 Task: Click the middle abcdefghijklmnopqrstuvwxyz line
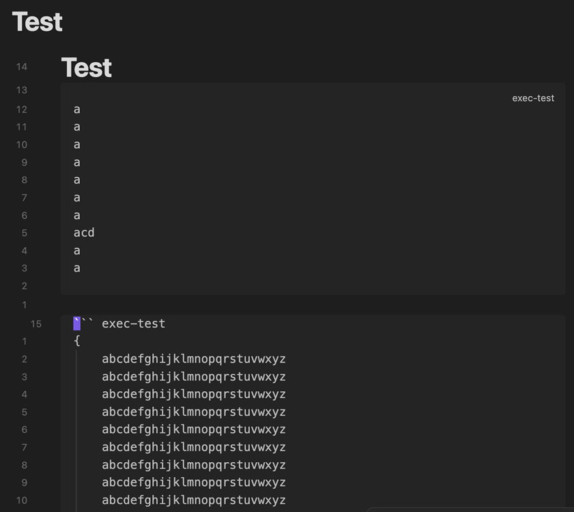[x=194, y=429]
